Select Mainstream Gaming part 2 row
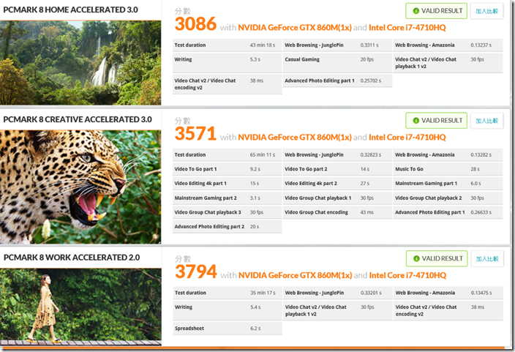Screen dimensions: 515x352 coord(227,198)
